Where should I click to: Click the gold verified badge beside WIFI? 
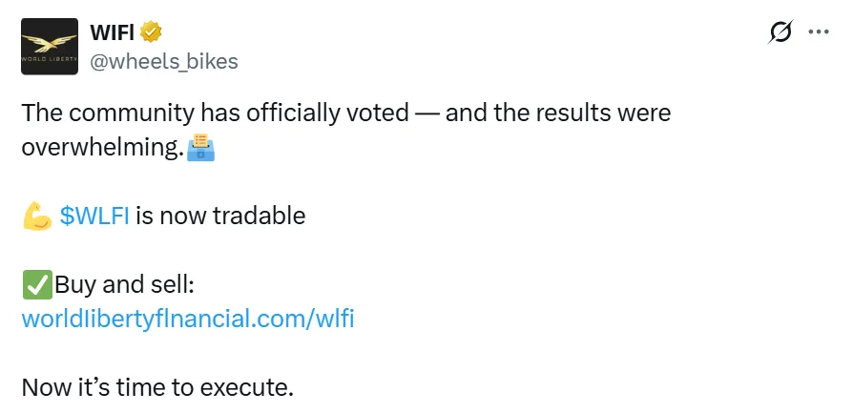pos(152,32)
